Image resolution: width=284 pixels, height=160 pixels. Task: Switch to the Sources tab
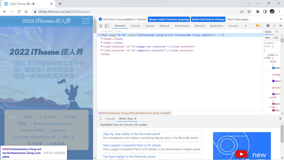[x=149, y=26]
